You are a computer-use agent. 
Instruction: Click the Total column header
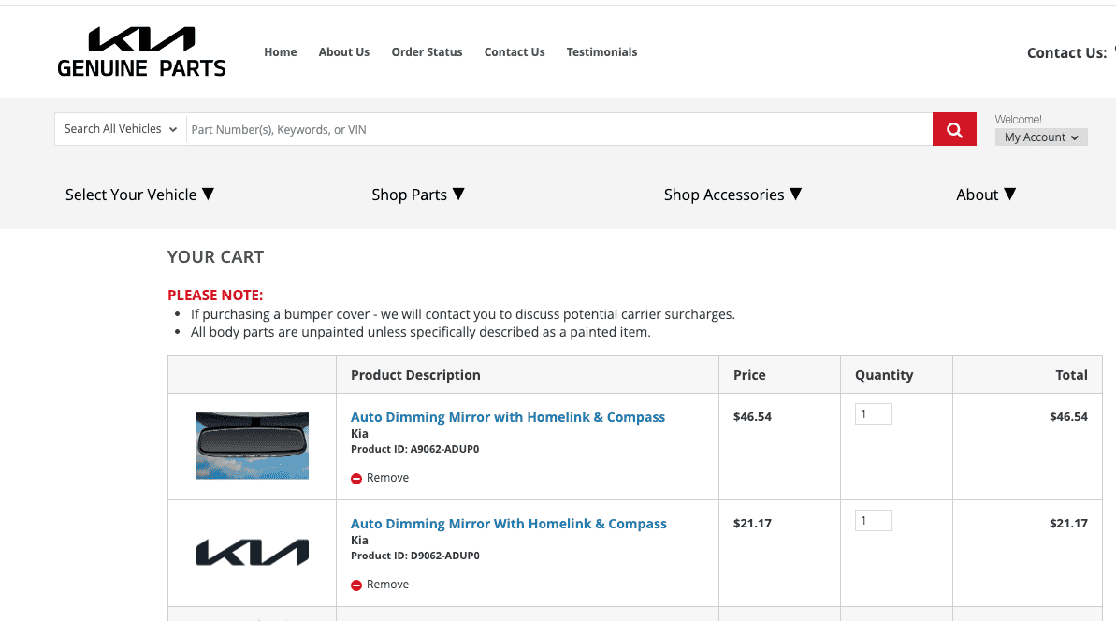[x=1071, y=375]
